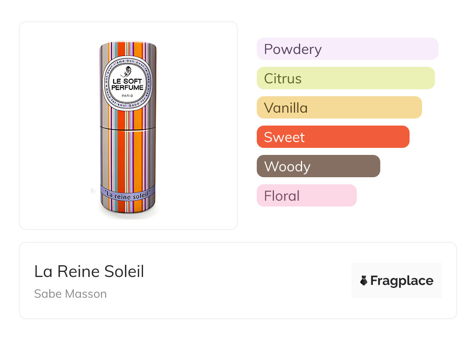Click the PARIS text on emblem
Image resolution: width=476 pixels, height=338 pixels.
click(x=127, y=96)
